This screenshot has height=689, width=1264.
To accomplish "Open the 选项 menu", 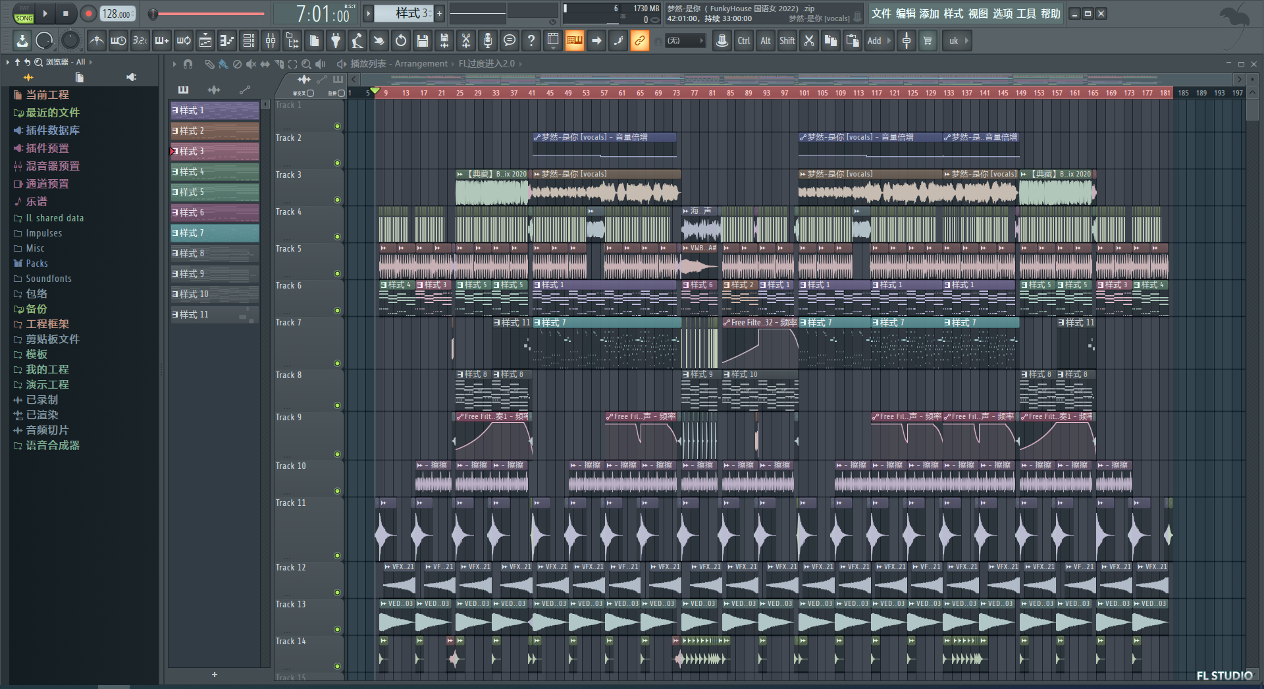I will pos(1003,13).
